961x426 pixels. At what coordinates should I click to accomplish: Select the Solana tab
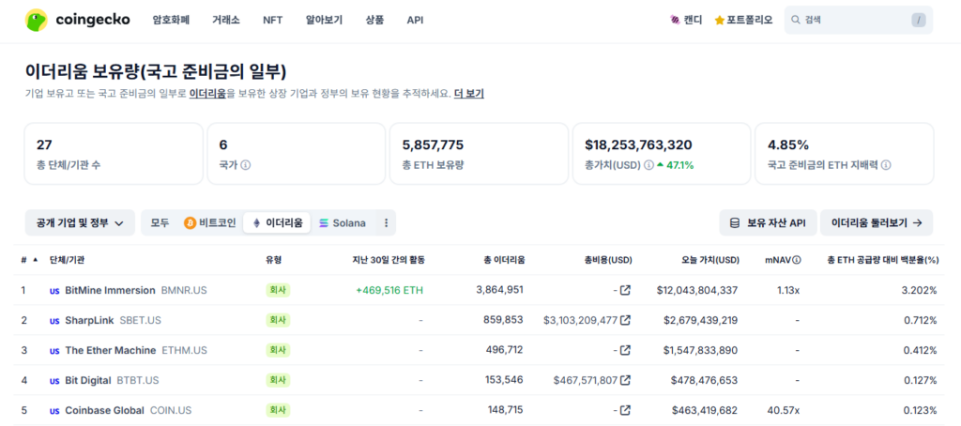click(343, 223)
